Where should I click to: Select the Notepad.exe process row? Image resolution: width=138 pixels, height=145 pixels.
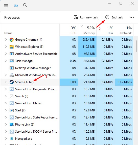[x=67, y=139]
